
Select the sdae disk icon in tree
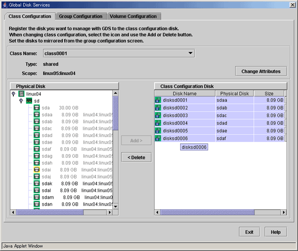[x=37, y=142]
